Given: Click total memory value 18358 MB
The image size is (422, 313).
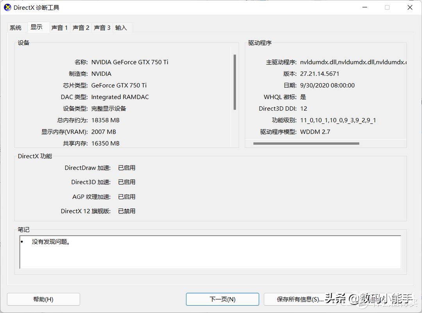Looking at the screenshot, I should [x=105, y=120].
